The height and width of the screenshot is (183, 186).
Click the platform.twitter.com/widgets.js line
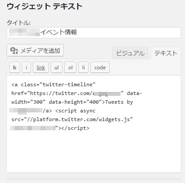click(72, 119)
